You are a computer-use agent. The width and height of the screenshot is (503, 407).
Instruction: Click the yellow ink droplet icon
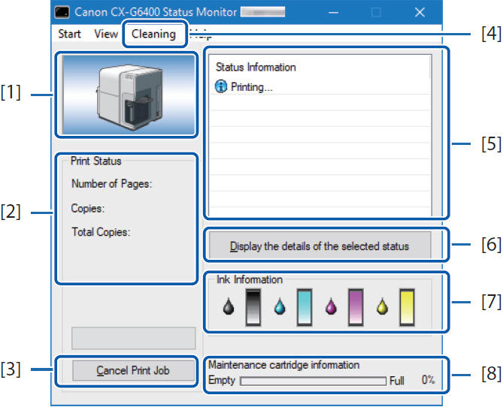(382, 308)
